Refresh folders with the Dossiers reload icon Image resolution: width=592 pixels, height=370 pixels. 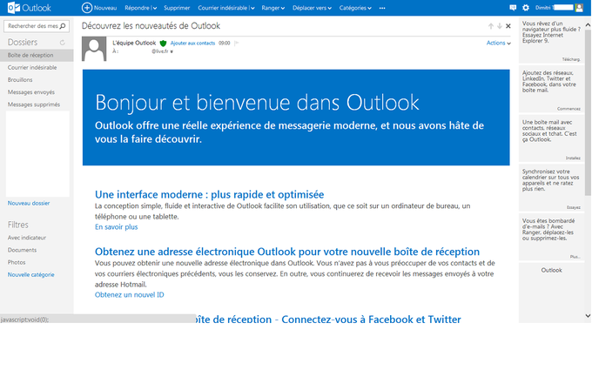click(x=63, y=43)
